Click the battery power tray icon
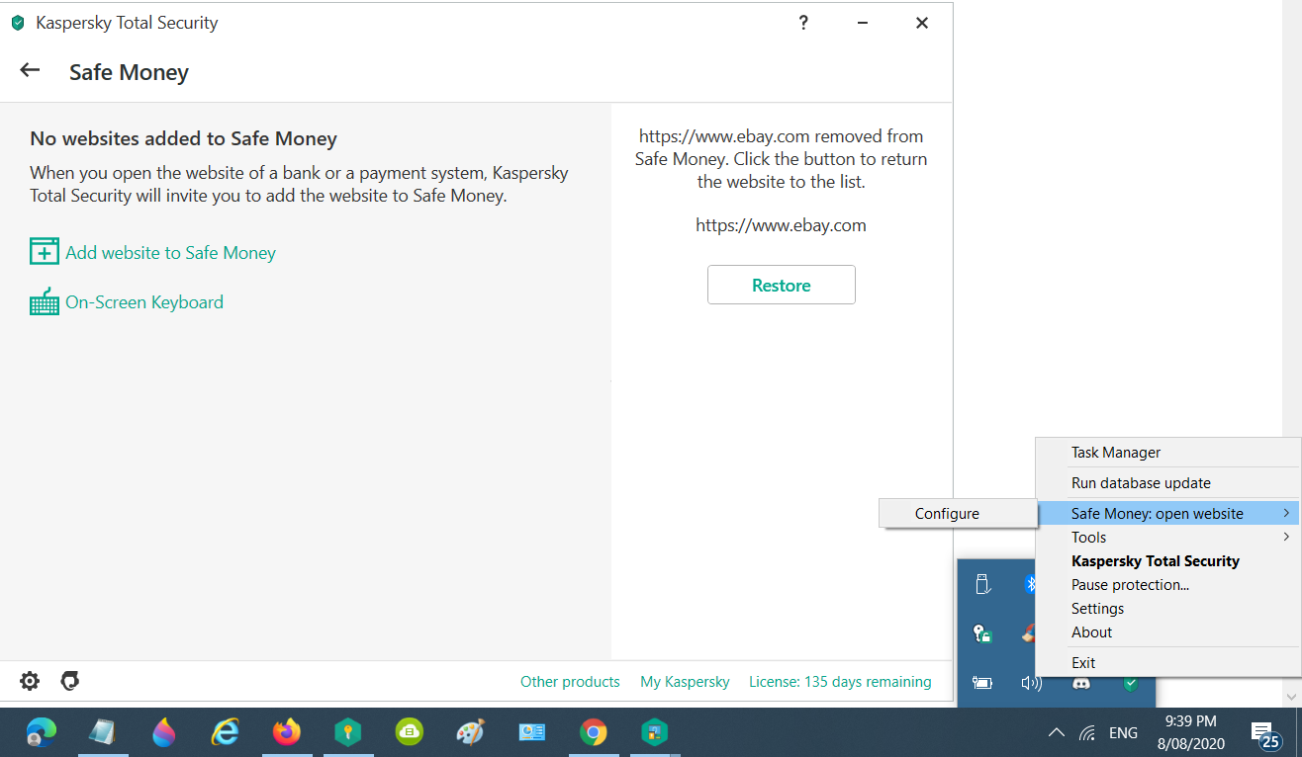Viewport: 1302px width, 757px height. coord(982,682)
